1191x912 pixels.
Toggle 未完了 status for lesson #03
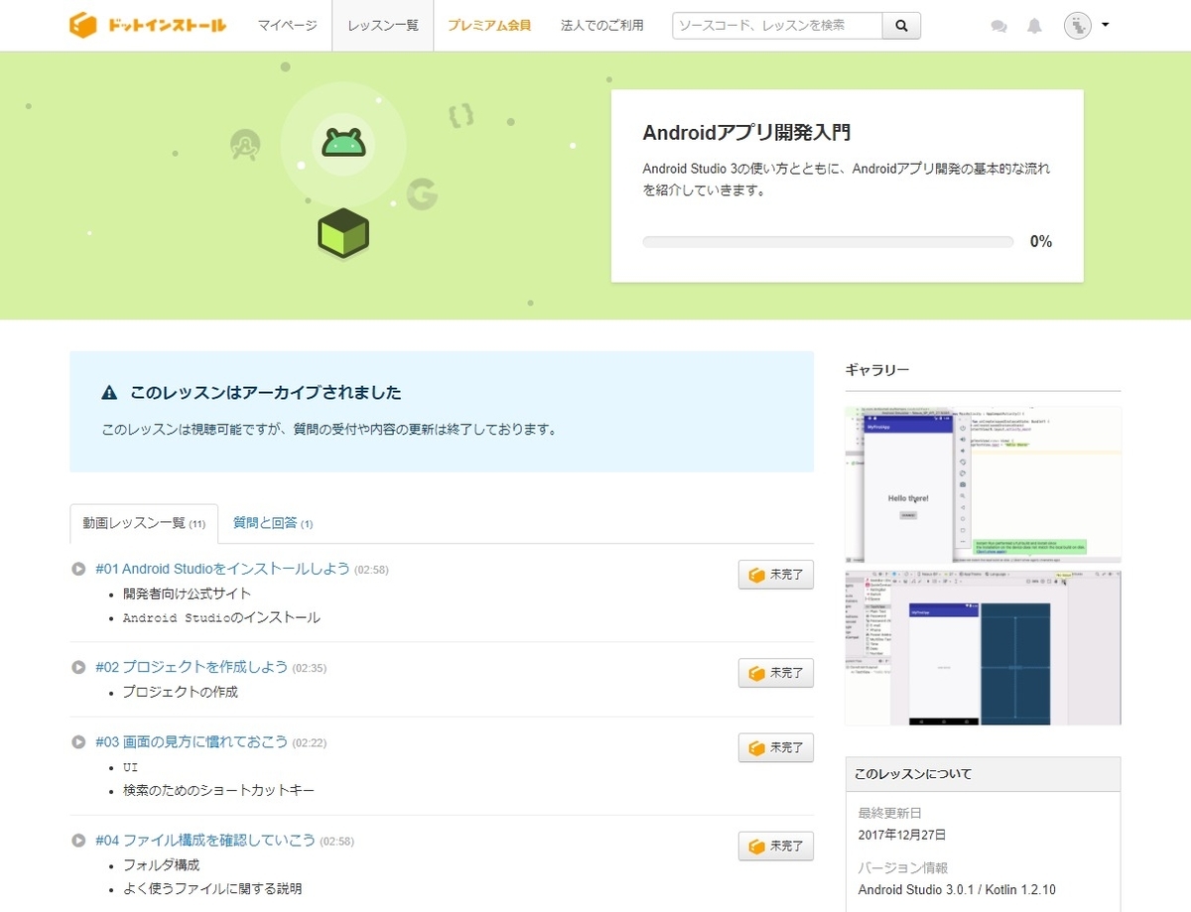click(775, 747)
